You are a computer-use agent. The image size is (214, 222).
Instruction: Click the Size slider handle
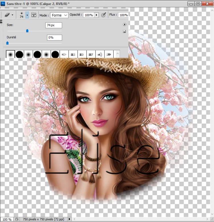(x=27, y=31)
